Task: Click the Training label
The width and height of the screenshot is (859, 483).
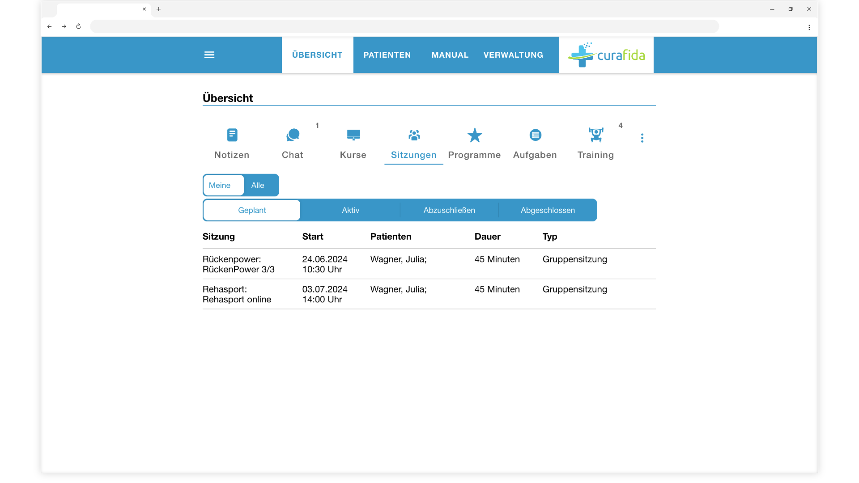Action: coord(595,155)
